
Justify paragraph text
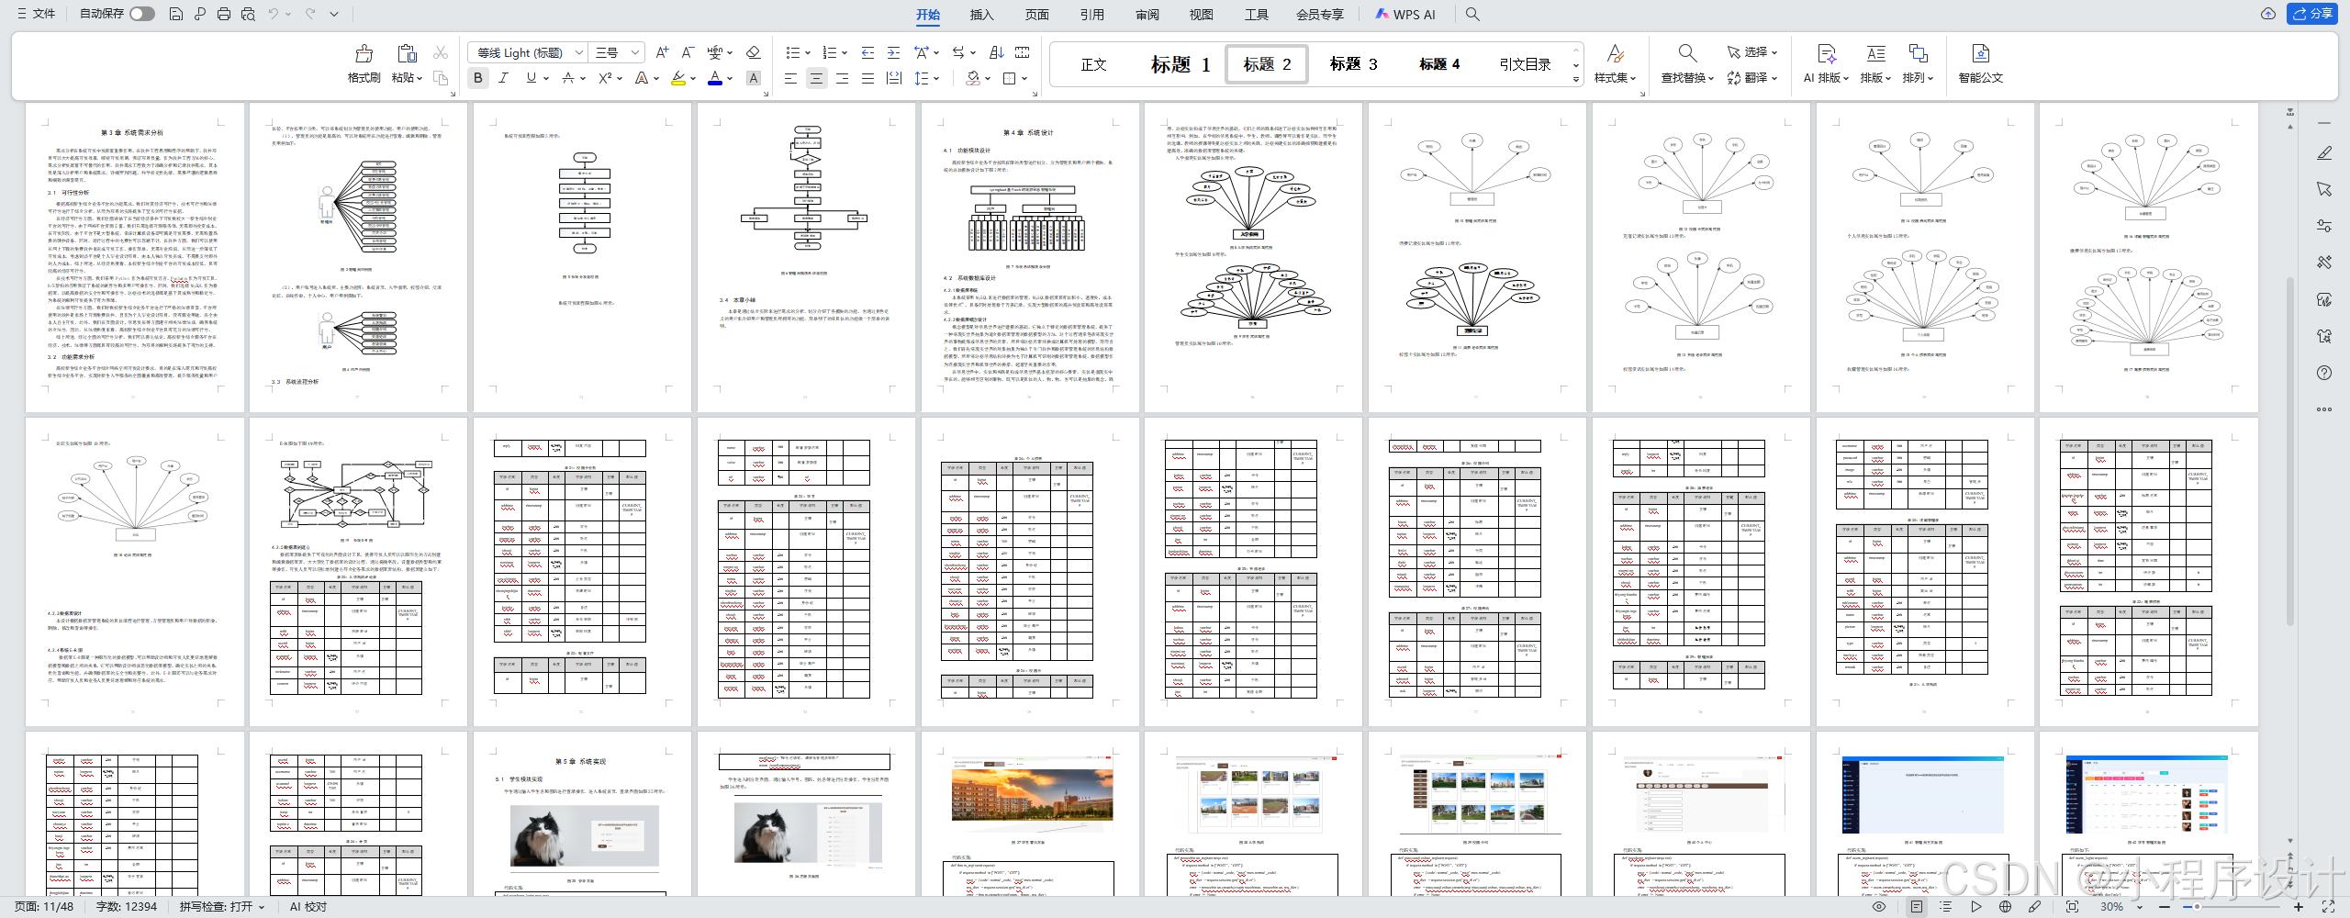coord(867,79)
